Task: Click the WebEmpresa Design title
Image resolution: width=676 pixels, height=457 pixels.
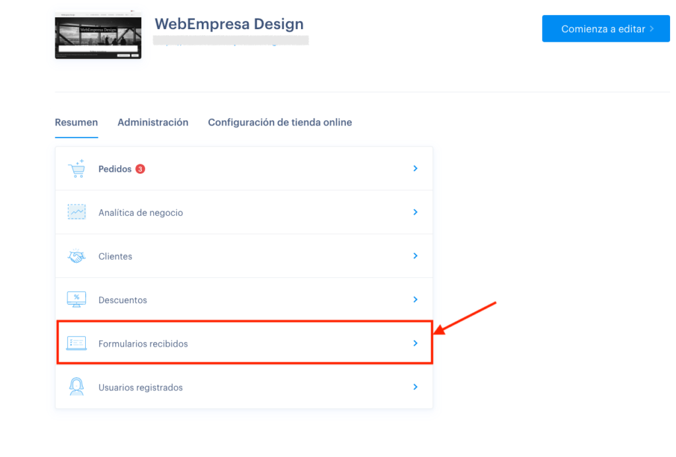Action: (x=229, y=24)
